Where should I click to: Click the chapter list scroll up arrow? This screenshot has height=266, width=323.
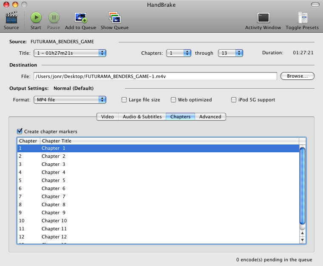click(x=302, y=233)
